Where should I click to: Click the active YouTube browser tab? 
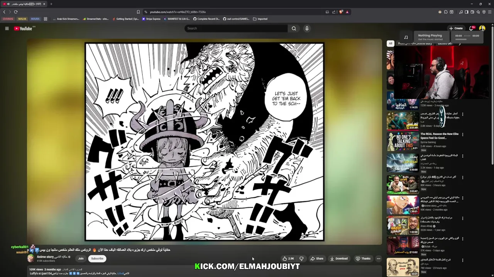click(x=24, y=4)
